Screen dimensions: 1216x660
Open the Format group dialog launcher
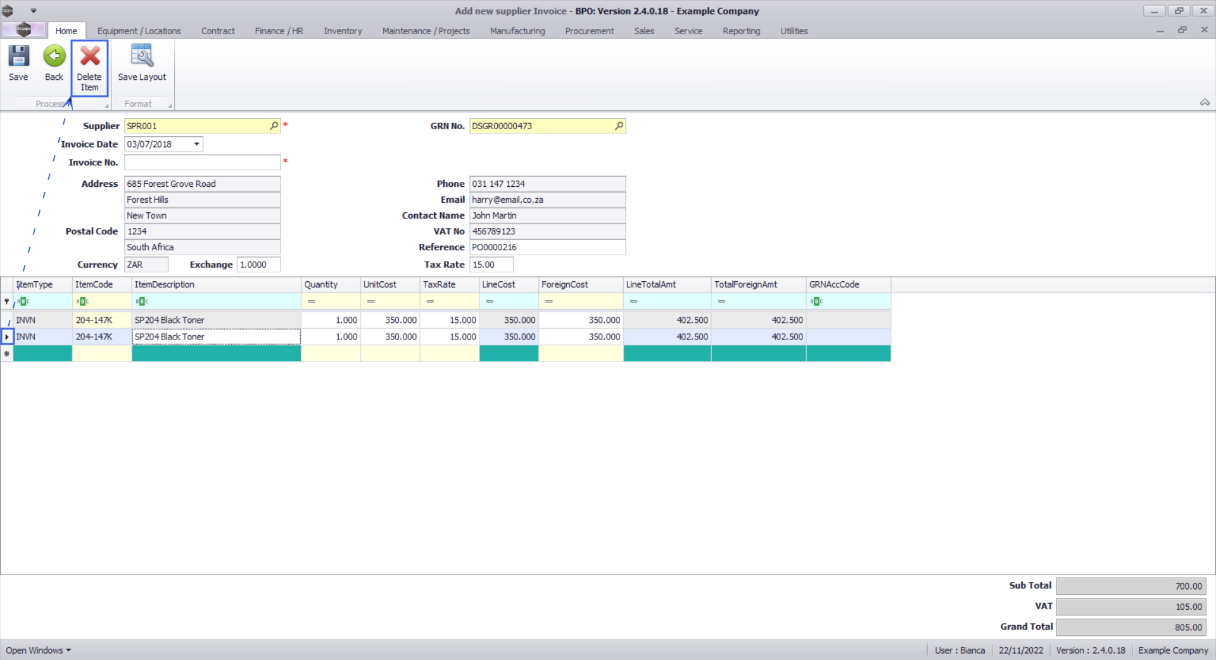click(x=170, y=105)
